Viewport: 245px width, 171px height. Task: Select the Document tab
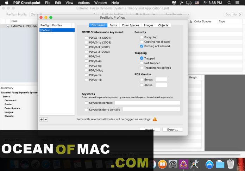[98, 25]
